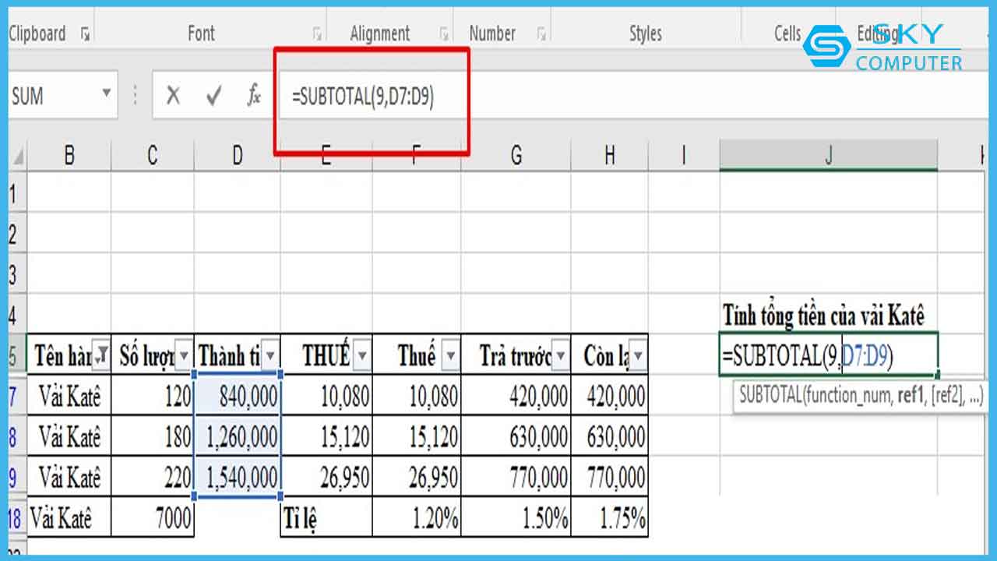
Task: Open Number group dialog launcher
Action: click(x=541, y=34)
